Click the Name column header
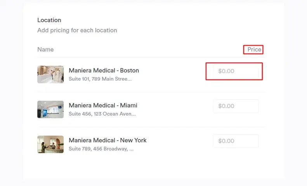Image resolution: width=307 pixels, height=186 pixels. [x=45, y=50]
